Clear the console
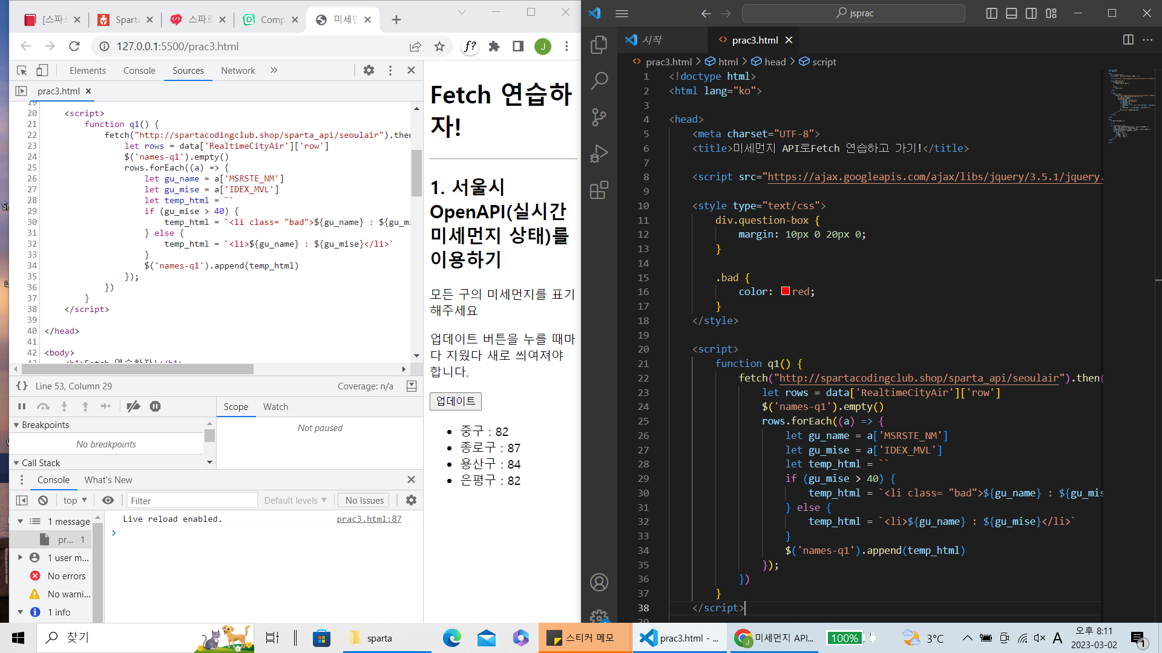This screenshot has width=1162, height=653. tap(43, 501)
